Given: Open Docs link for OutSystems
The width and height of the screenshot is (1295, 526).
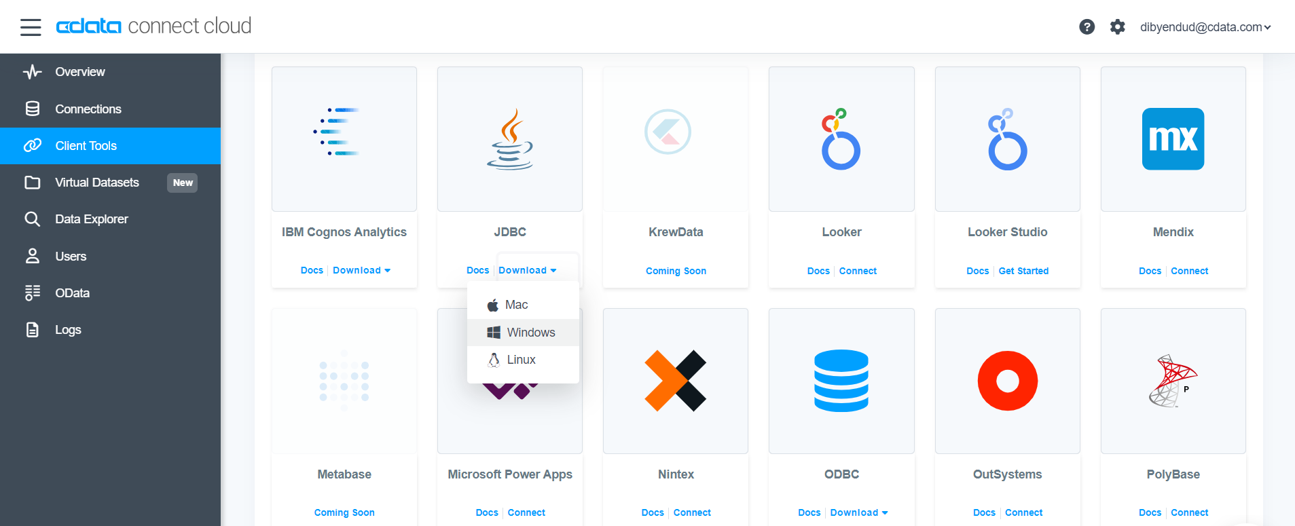Looking at the screenshot, I should 984,512.
